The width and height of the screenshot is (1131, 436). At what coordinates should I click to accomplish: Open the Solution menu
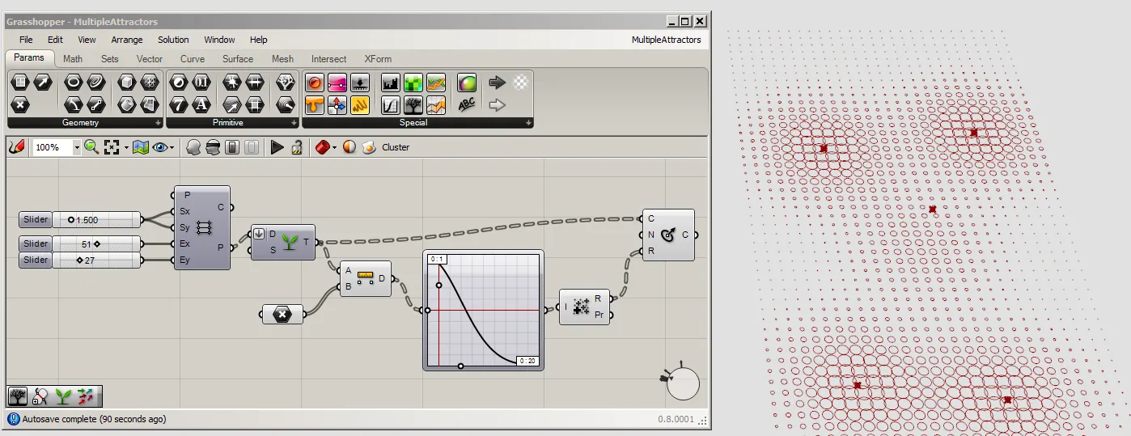[x=173, y=40]
